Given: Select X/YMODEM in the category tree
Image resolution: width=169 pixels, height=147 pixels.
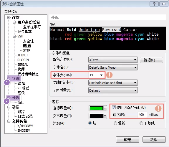Looking at the screenshot, I should [25, 126].
